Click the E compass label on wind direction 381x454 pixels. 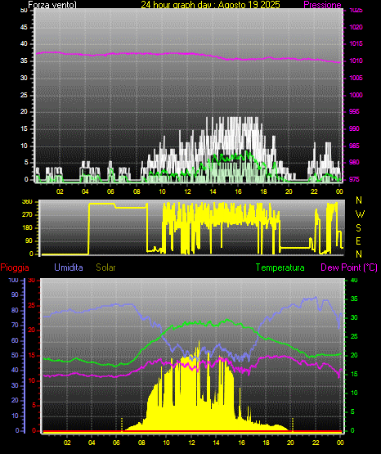[358, 240]
